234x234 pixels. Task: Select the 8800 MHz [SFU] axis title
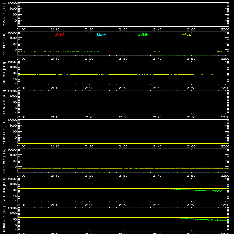[4, 190]
